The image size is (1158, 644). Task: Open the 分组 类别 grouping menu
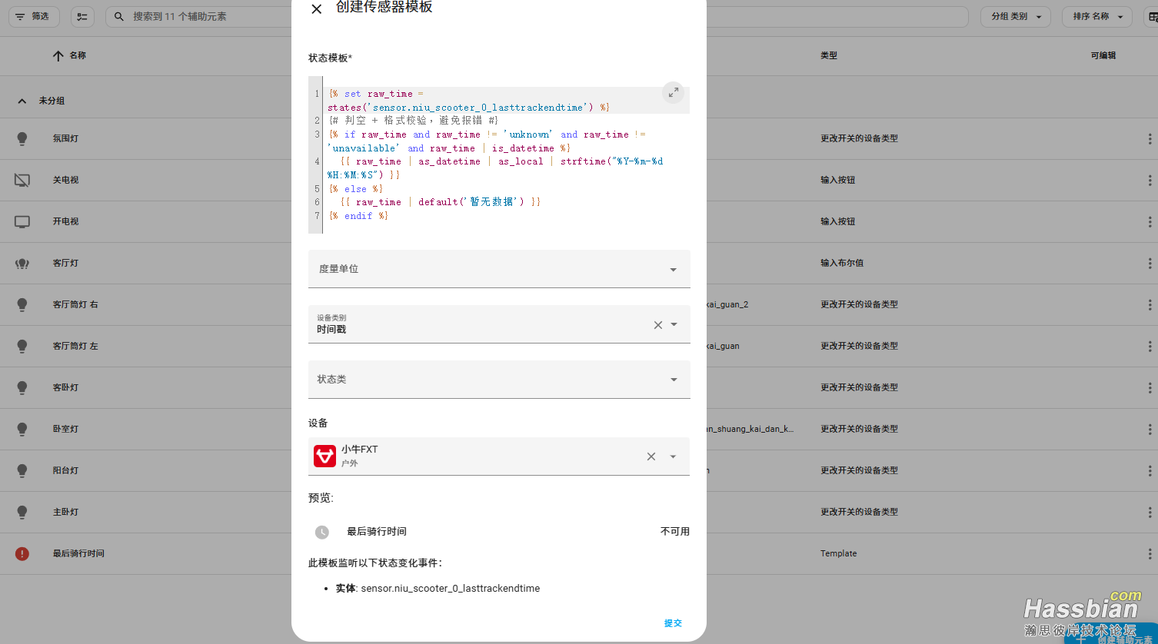(1016, 16)
